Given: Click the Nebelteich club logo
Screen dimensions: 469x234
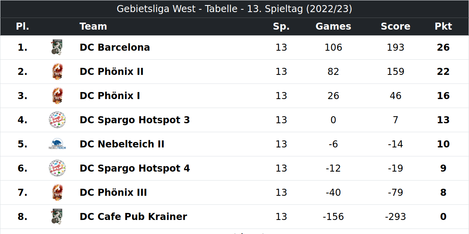Looking at the screenshot, I should point(57,144).
